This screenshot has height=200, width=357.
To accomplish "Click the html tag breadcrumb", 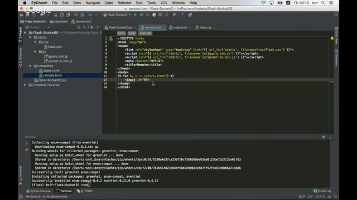I will [121, 33].
